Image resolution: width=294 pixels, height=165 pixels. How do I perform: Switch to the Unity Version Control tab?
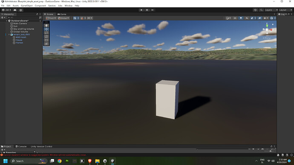(41, 146)
